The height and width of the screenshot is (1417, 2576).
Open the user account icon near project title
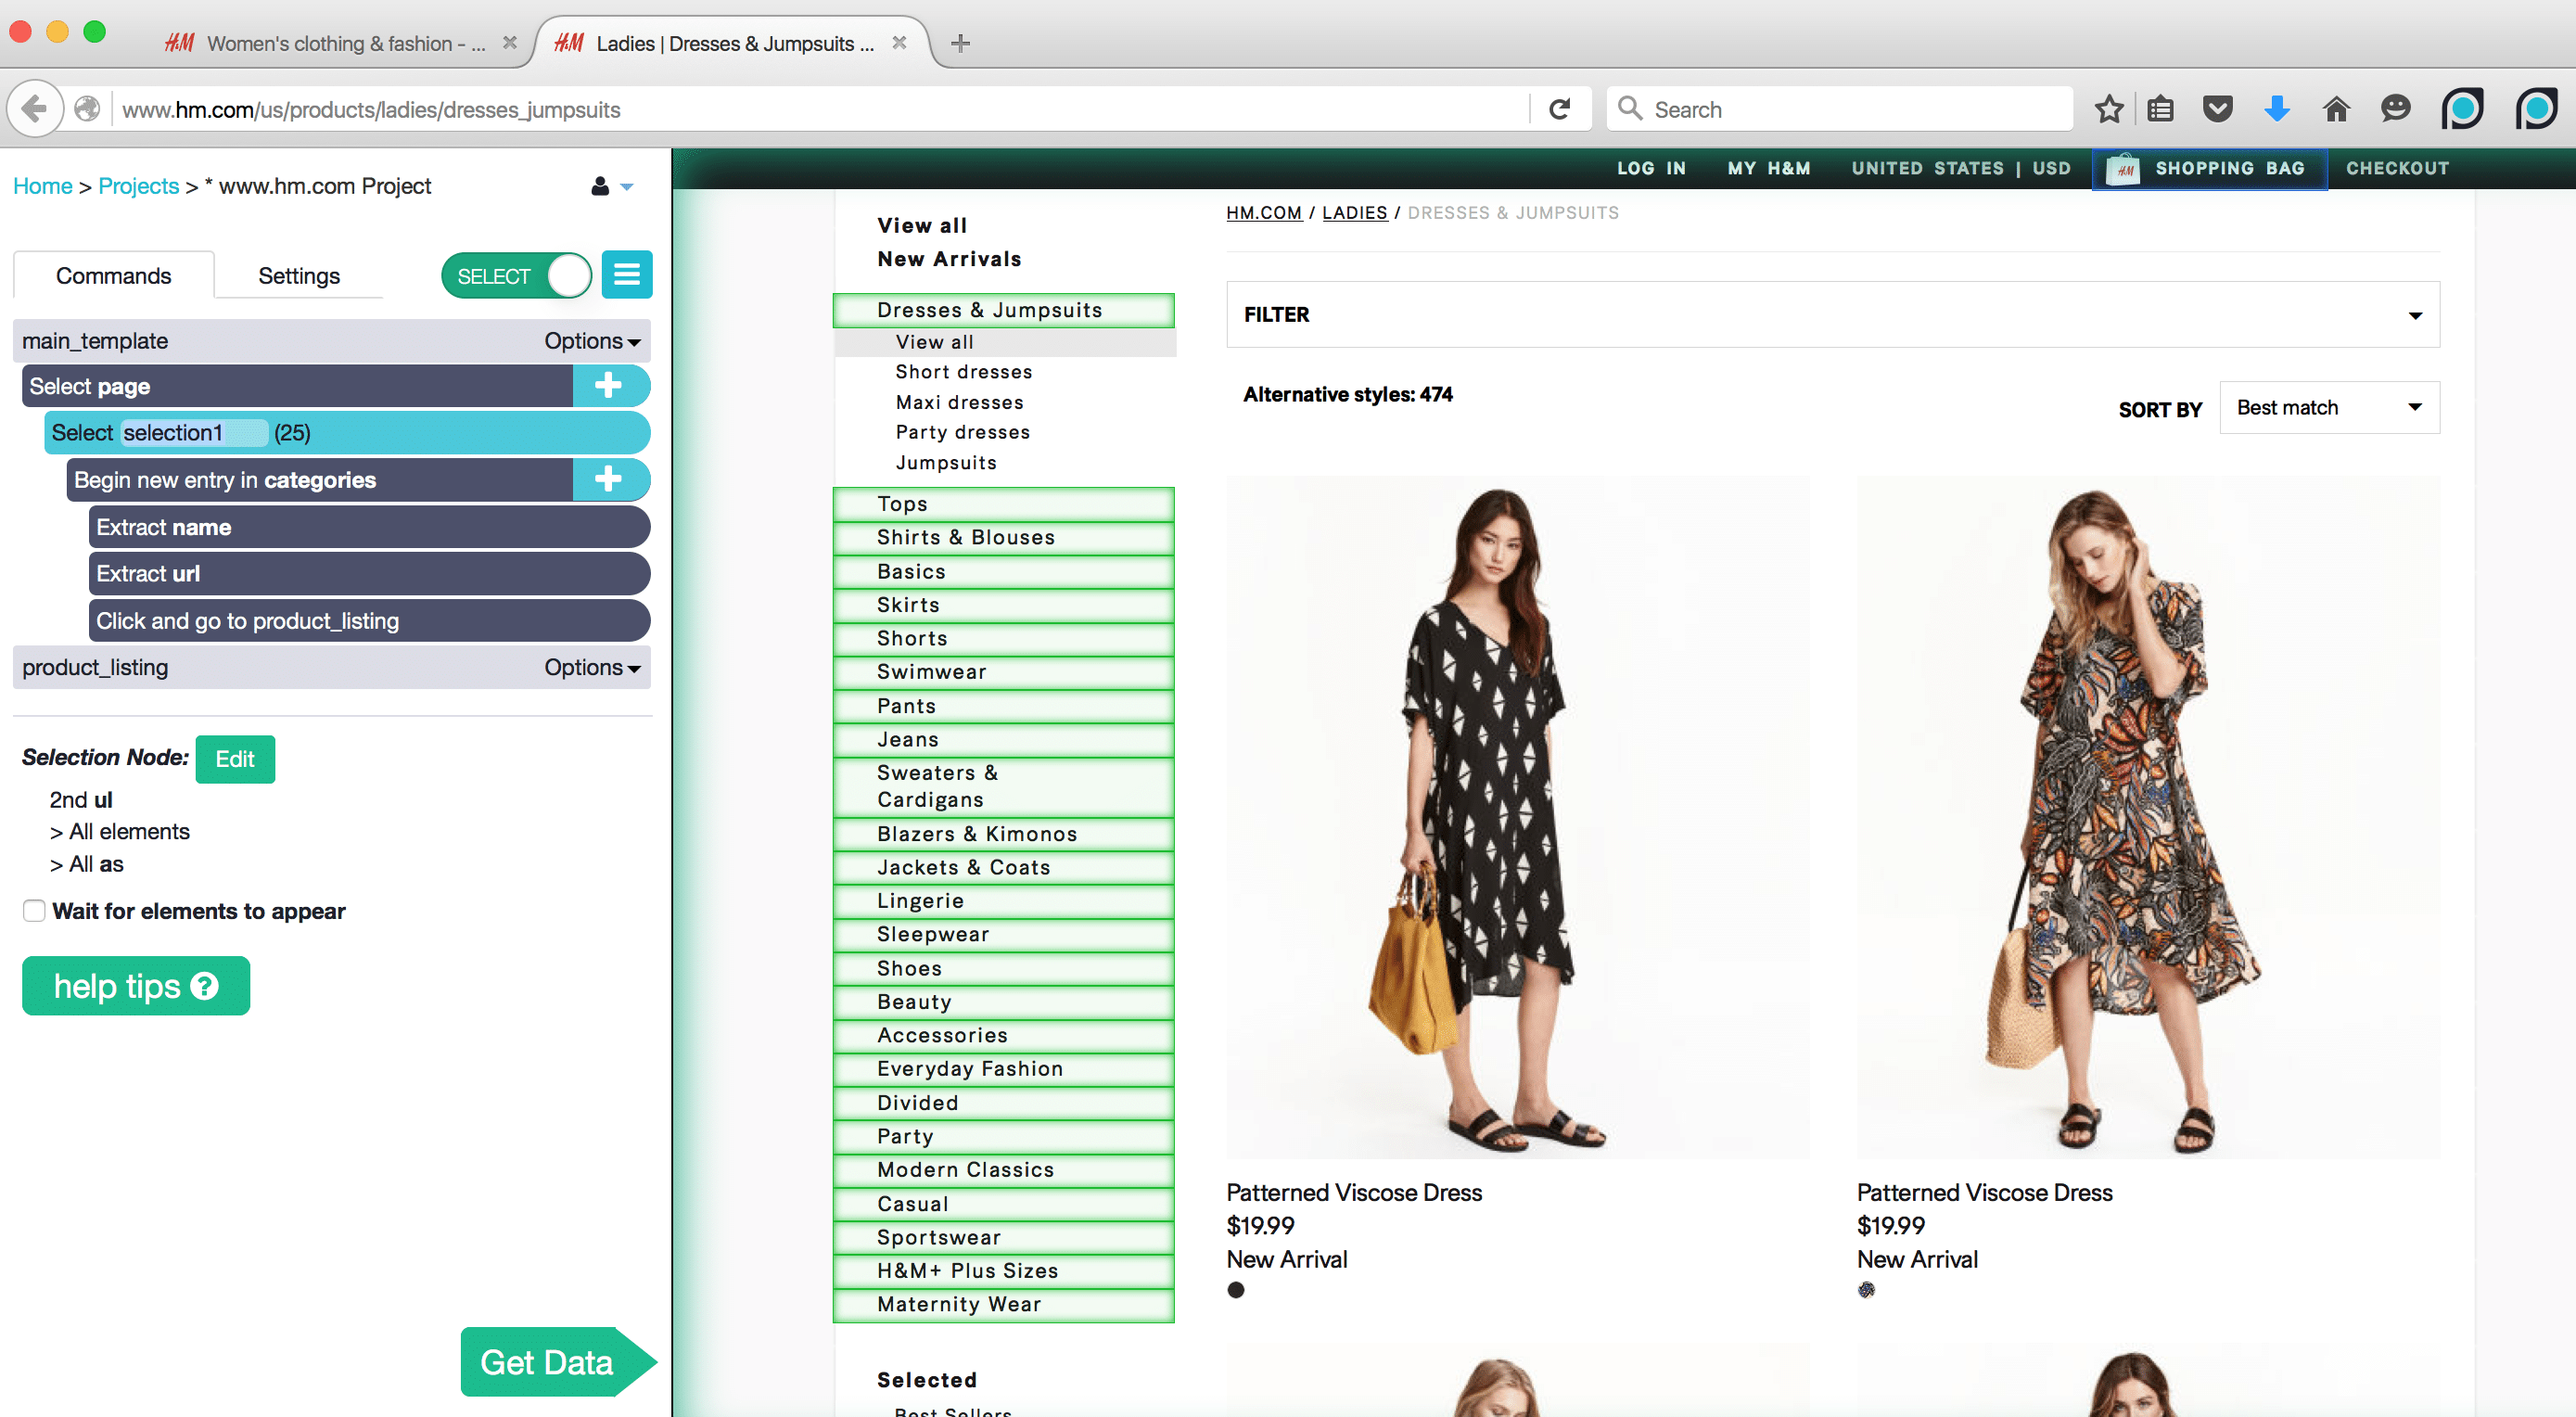[600, 186]
